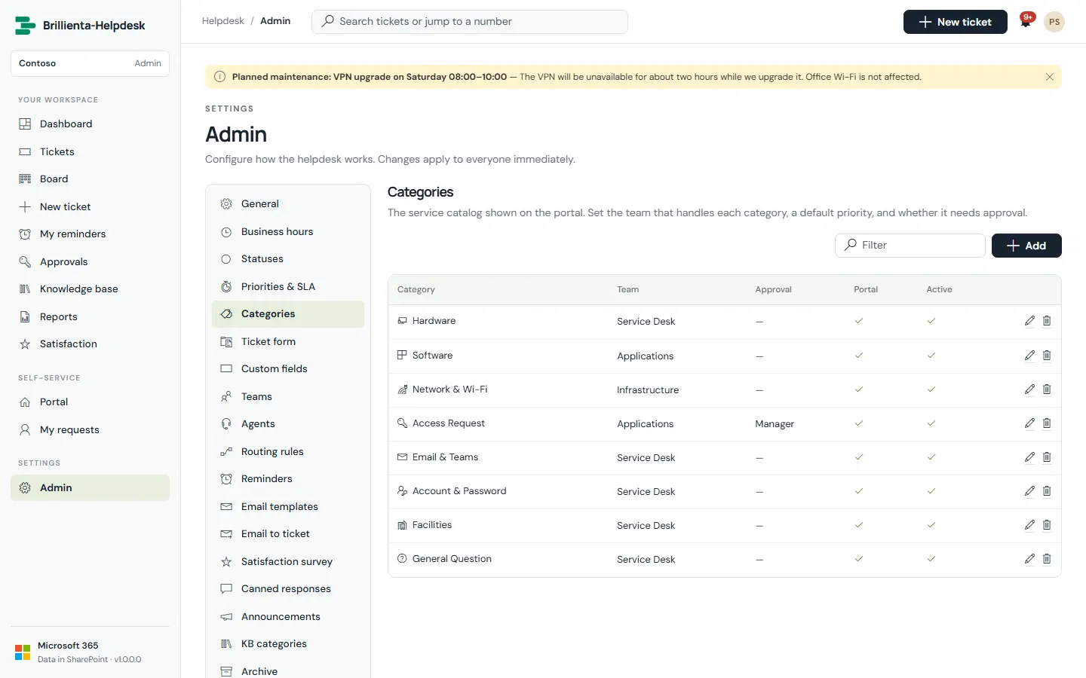Image resolution: width=1086 pixels, height=678 pixels.
Task: Edit the Network & Wi-Fi category
Action: (x=1029, y=389)
